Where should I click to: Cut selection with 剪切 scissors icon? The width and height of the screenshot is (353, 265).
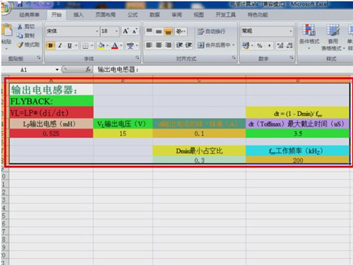(x=26, y=27)
